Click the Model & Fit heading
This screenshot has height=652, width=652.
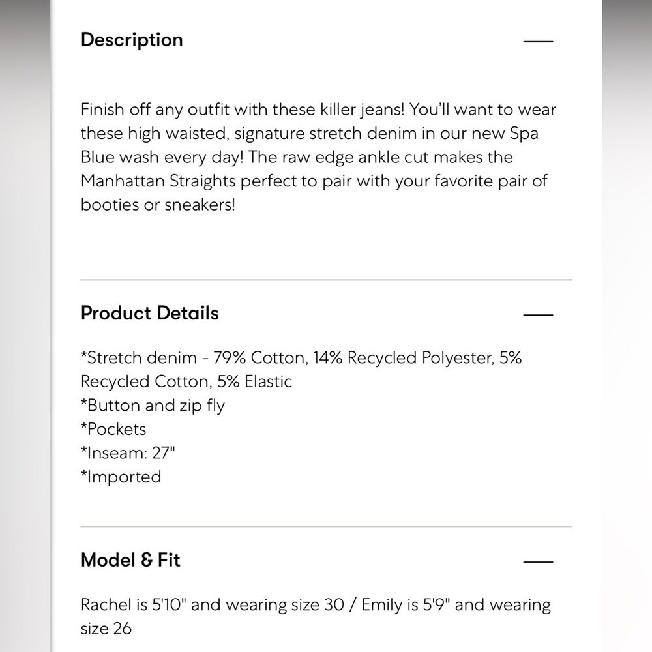click(x=130, y=560)
